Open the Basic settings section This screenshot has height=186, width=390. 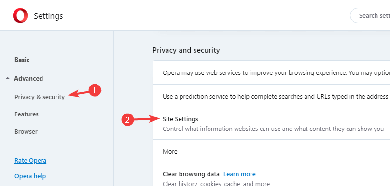point(22,60)
